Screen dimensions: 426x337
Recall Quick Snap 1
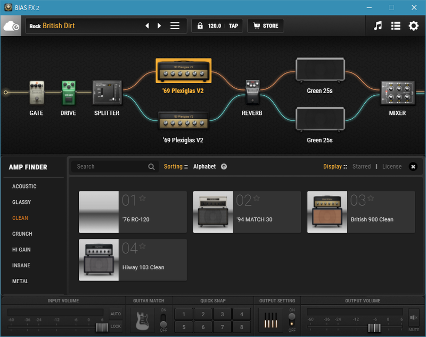184,314
